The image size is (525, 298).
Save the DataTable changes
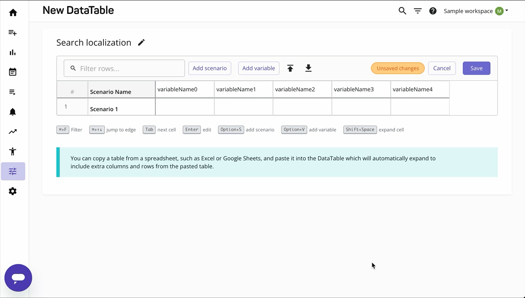(x=476, y=68)
